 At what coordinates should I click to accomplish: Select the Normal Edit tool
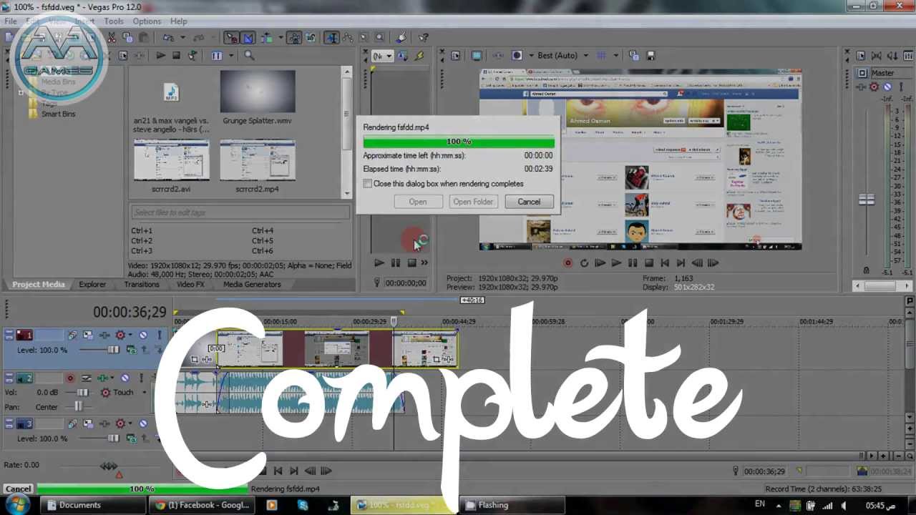point(331,37)
